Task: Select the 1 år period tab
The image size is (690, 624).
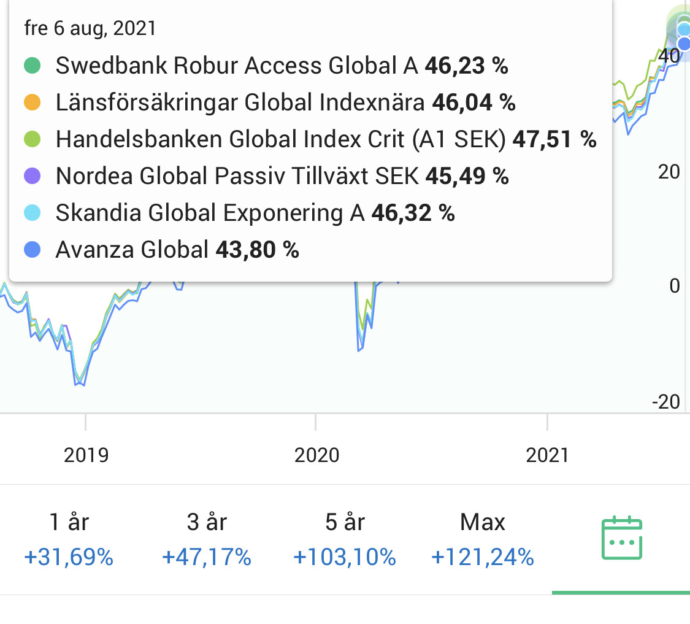Action: (69, 539)
